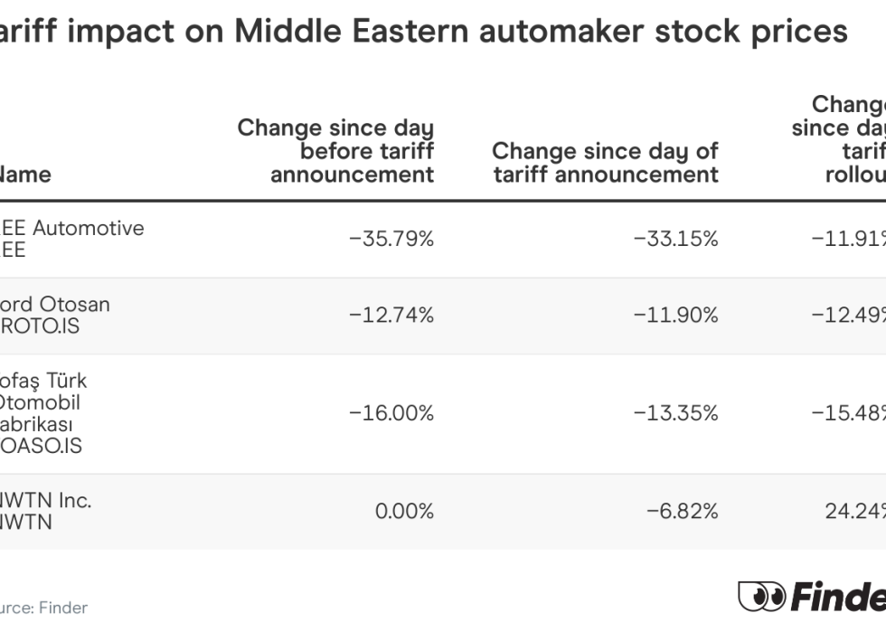Select the Ford Otosan row name

[x=54, y=315]
